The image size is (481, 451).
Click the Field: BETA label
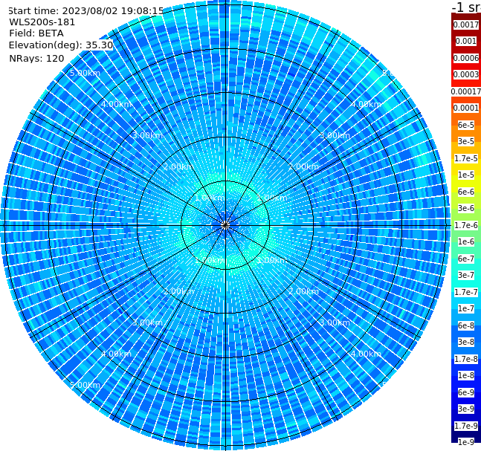(x=36, y=33)
